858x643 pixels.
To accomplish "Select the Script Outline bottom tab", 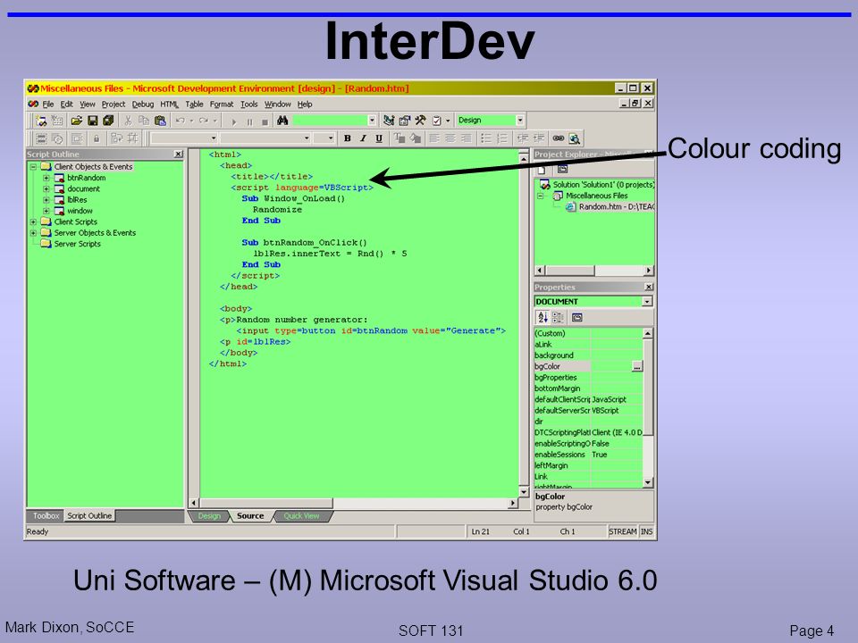I will click(89, 515).
